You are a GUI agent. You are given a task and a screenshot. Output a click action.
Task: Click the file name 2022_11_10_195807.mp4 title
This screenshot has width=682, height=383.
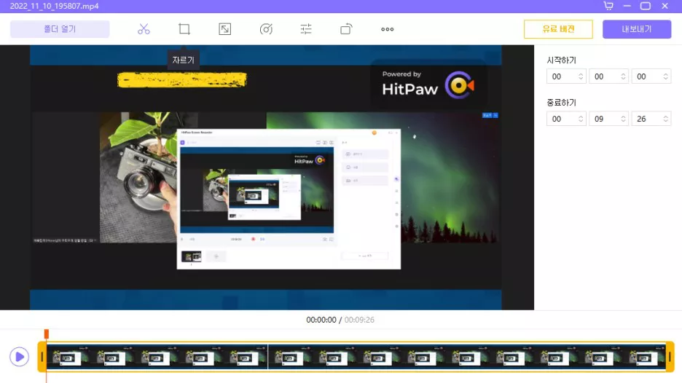pyautogui.click(x=55, y=6)
